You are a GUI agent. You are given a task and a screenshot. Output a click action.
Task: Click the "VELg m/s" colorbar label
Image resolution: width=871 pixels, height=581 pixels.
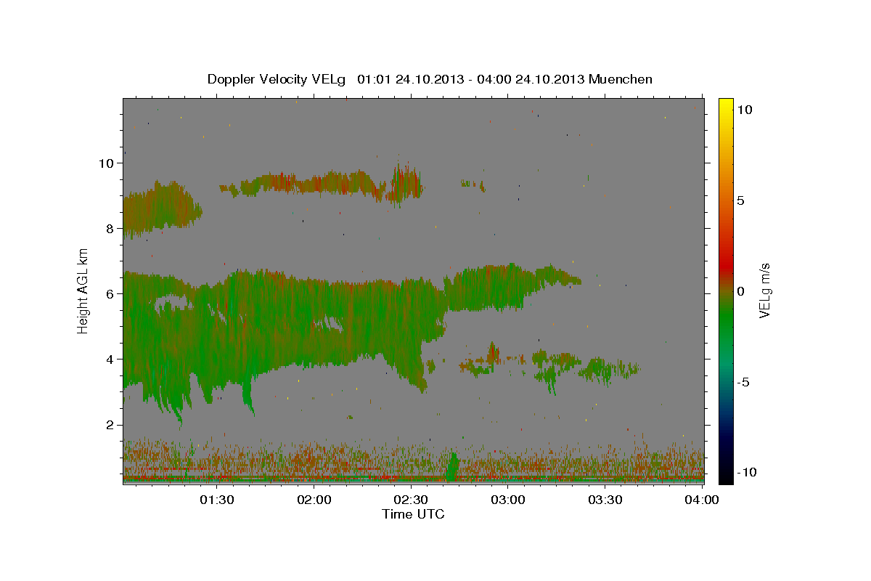(x=764, y=290)
